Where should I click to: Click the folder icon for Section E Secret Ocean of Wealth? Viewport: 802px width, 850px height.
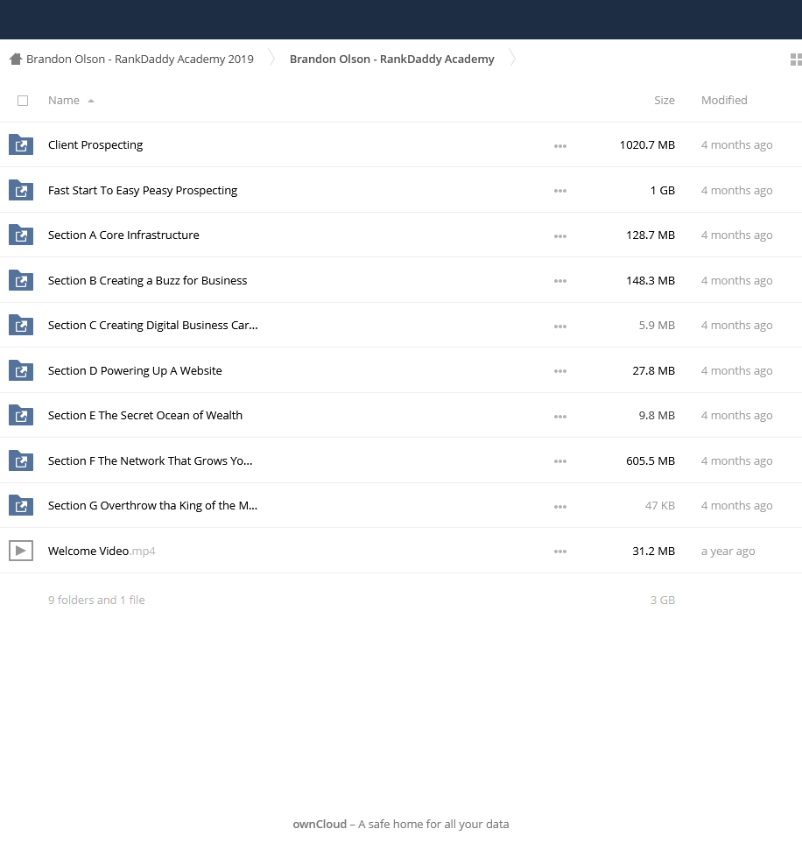21,415
